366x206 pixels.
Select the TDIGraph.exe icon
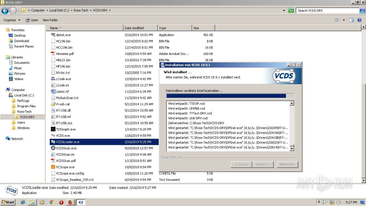pos(53,129)
